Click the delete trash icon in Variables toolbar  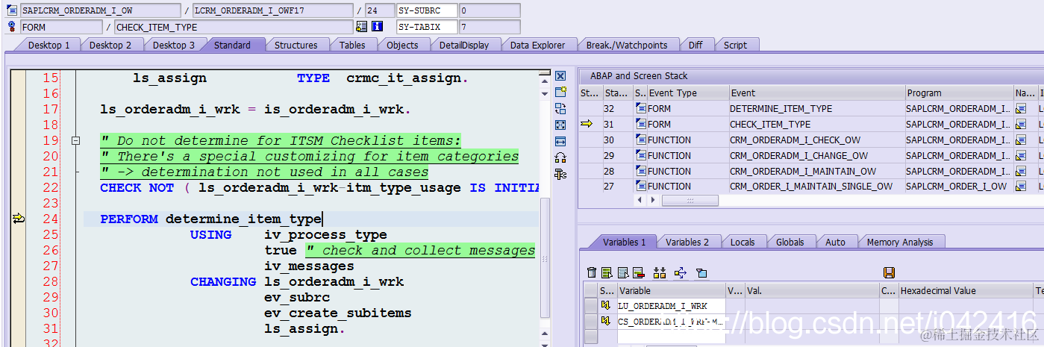click(592, 273)
